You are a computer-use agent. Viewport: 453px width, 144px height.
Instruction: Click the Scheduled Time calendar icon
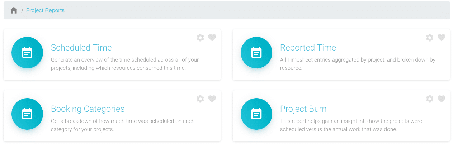click(x=27, y=53)
